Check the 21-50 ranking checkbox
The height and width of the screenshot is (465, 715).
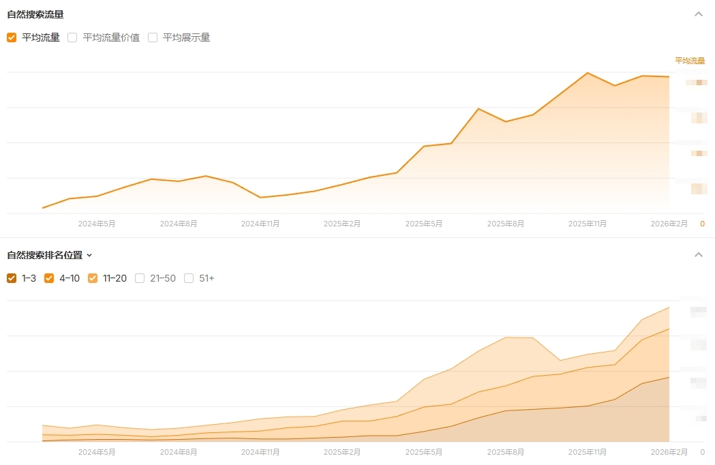point(140,278)
